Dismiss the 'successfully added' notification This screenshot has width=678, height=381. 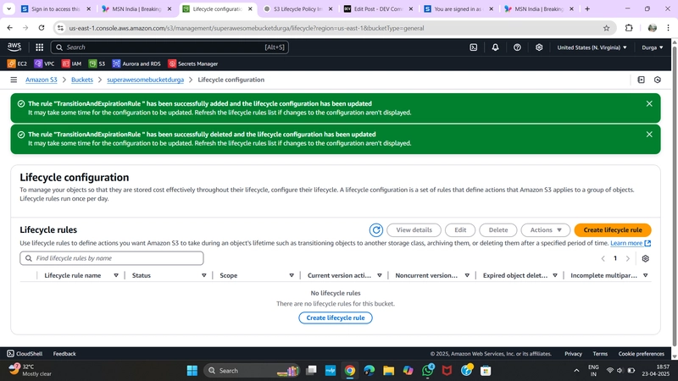[649, 103]
